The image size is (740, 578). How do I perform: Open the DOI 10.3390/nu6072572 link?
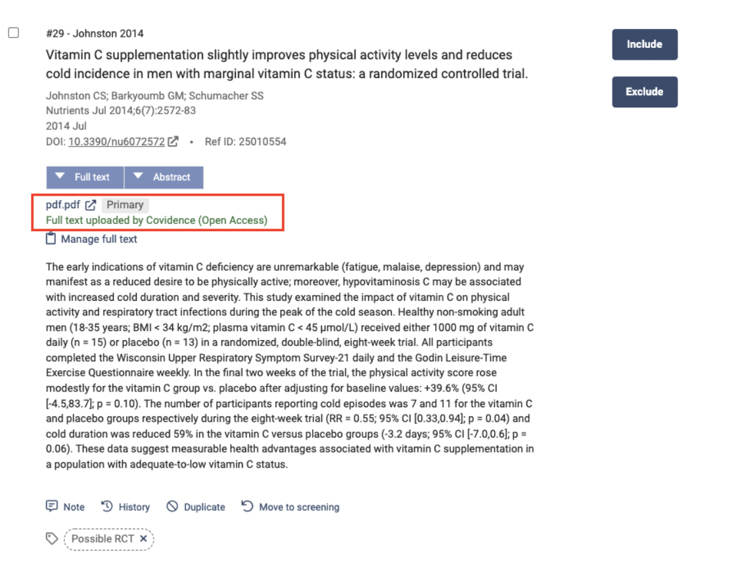(116, 141)
